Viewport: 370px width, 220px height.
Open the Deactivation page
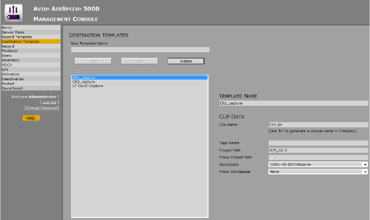click(31, 79)
